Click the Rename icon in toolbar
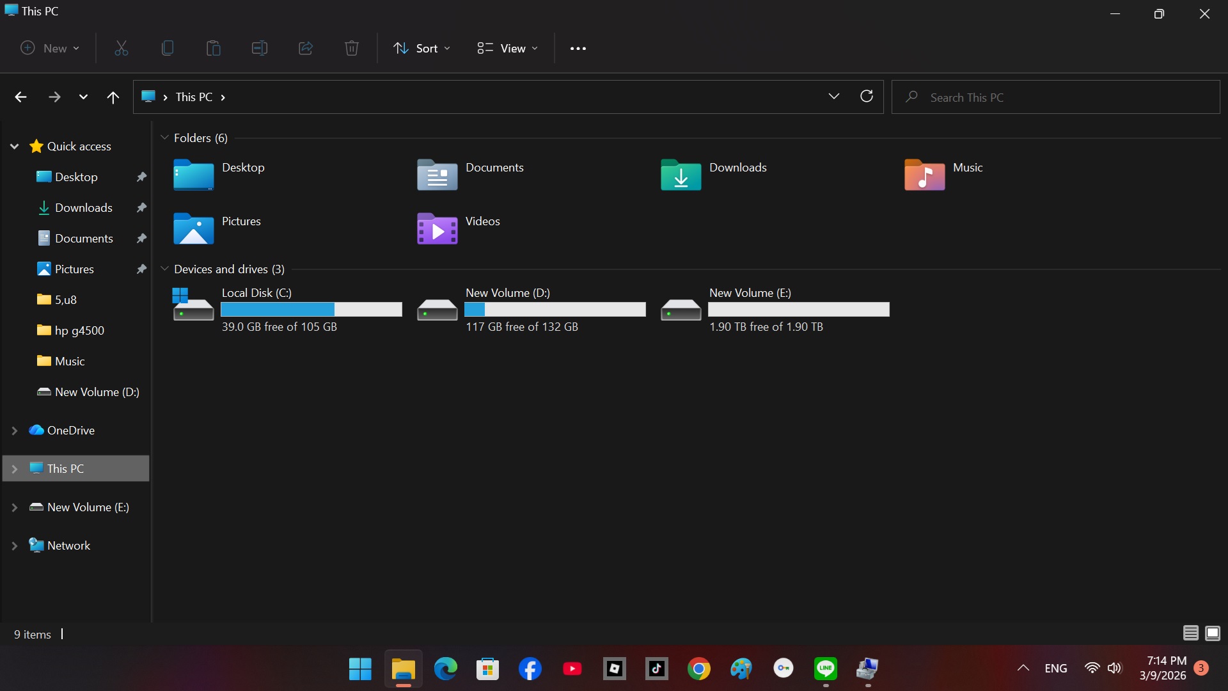Image resolution: width=1228 pixels, height=691 pixels. coord(260,48)
